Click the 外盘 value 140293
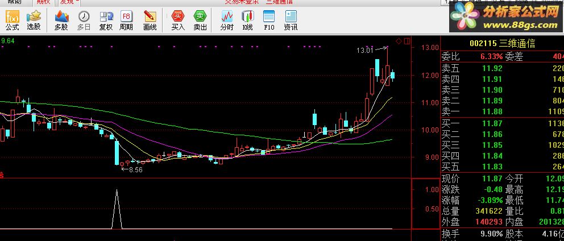Image resolution: width=564 pixels, height=241 pixels. pos(489,222)
